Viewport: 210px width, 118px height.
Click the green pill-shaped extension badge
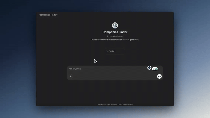click(155, 69)
